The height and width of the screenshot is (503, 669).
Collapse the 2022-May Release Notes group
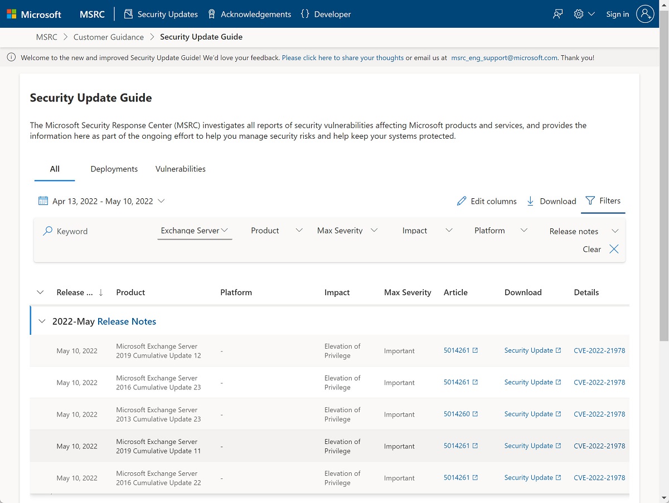click(41, 321)
